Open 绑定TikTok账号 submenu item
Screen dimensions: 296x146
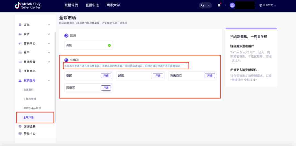click(32, 108)
